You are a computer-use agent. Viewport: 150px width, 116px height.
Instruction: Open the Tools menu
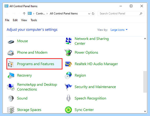[34, 20]
